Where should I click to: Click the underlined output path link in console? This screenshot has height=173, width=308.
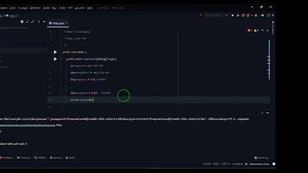tap(27, 125)
